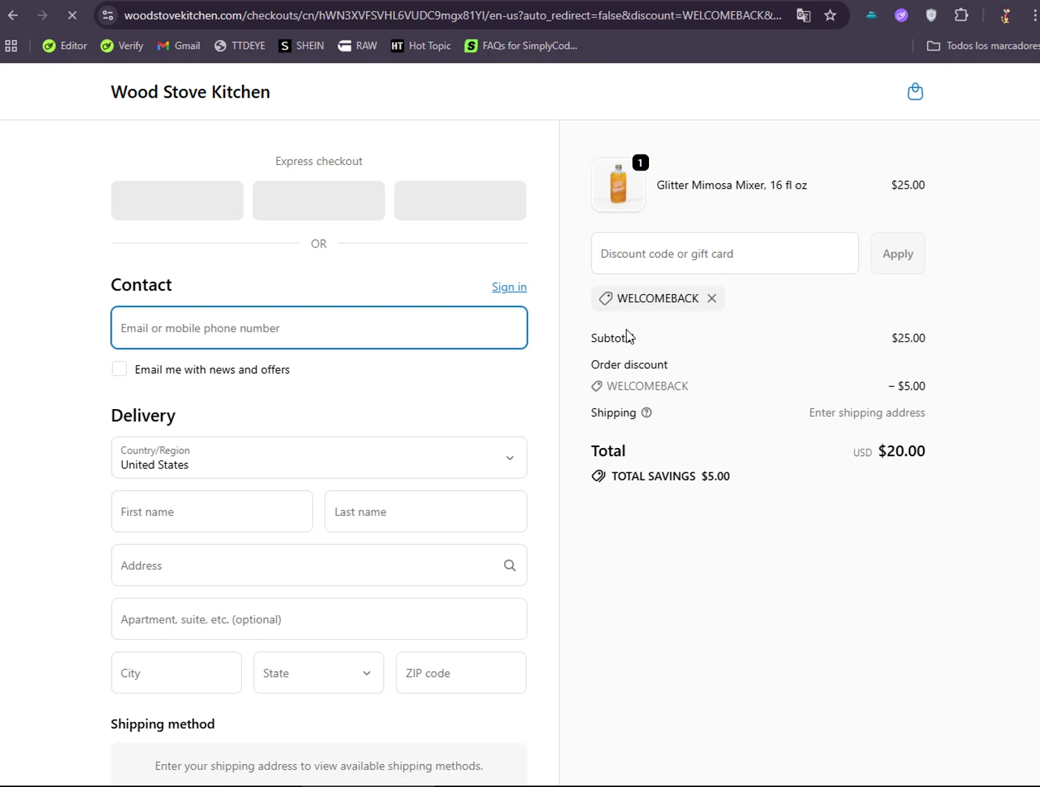Expand the Country/Region dropdown
The width and height of the screenshot is (1040, 787).
click(319, 458)
